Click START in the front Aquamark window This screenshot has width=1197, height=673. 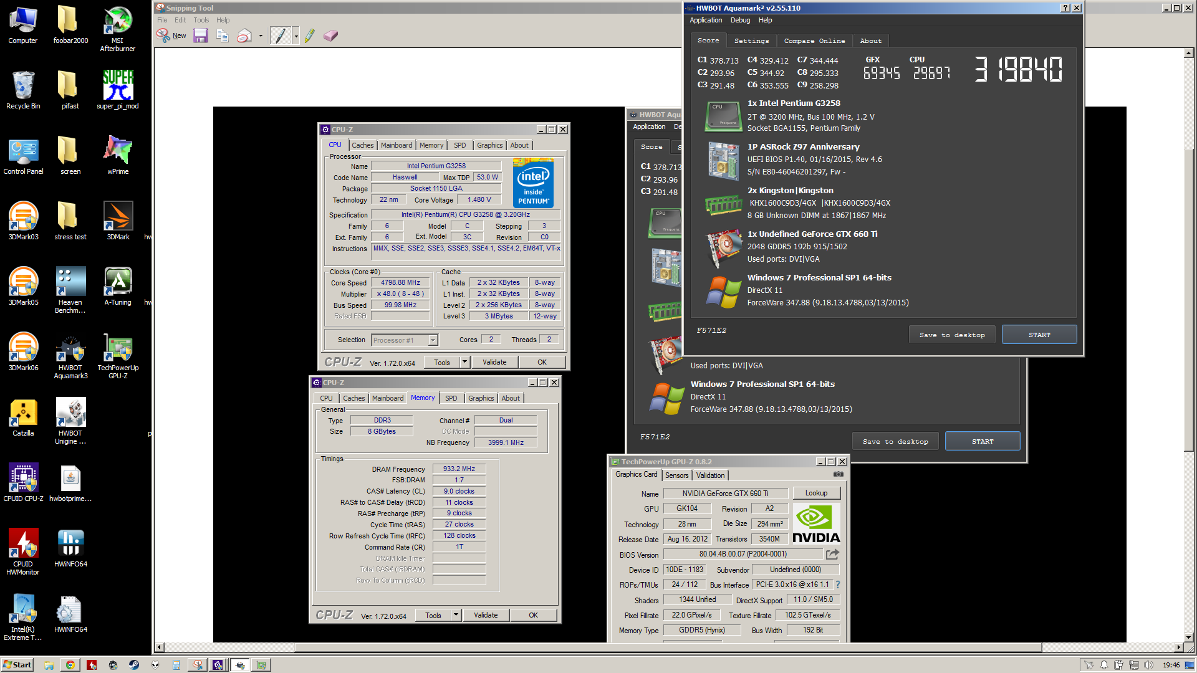click(x=1039, y=335)
